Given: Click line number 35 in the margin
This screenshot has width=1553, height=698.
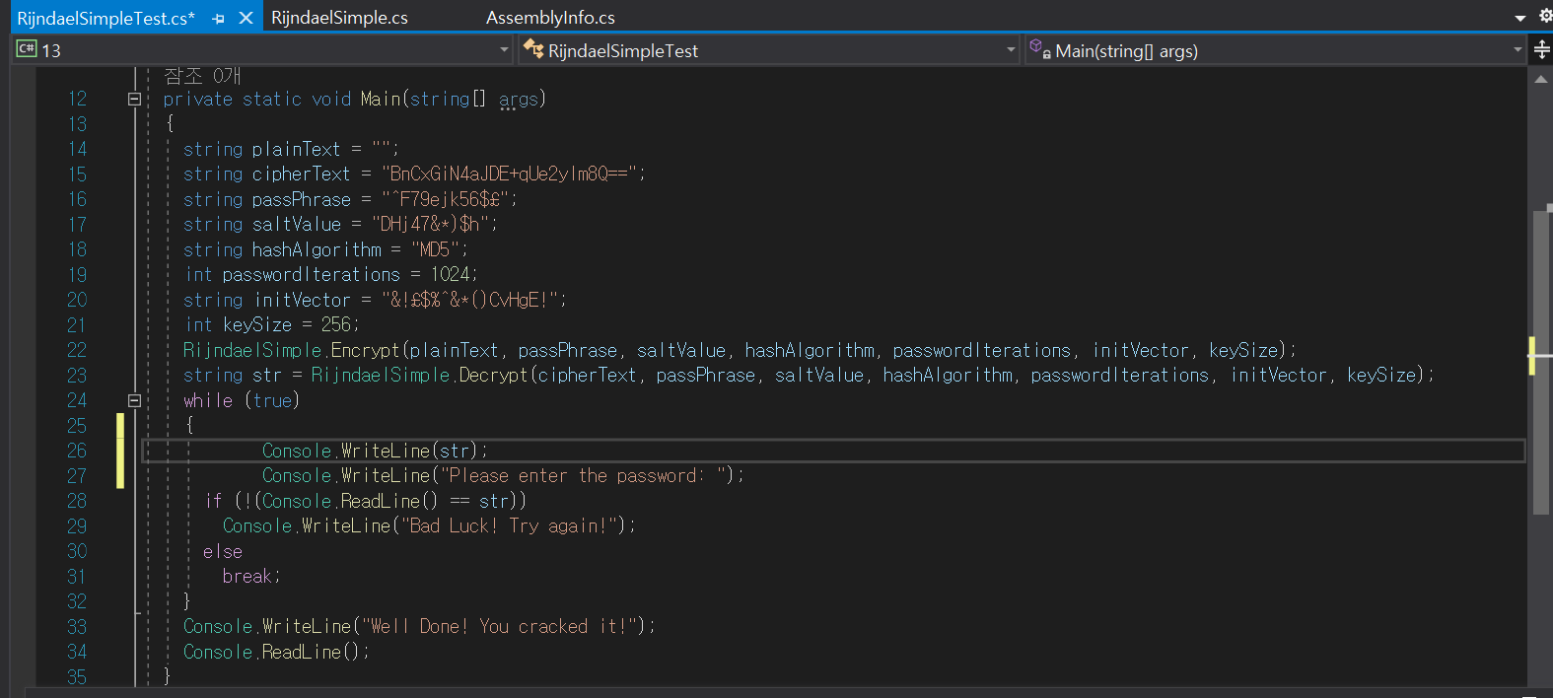Looking at the screenshot, I should pos(77,676).
